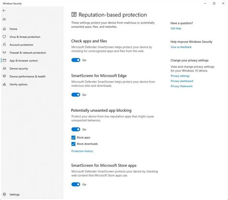This screenshot has width=228, height=200.
Task: Click the App & browser control window icon
Action: 4,60
